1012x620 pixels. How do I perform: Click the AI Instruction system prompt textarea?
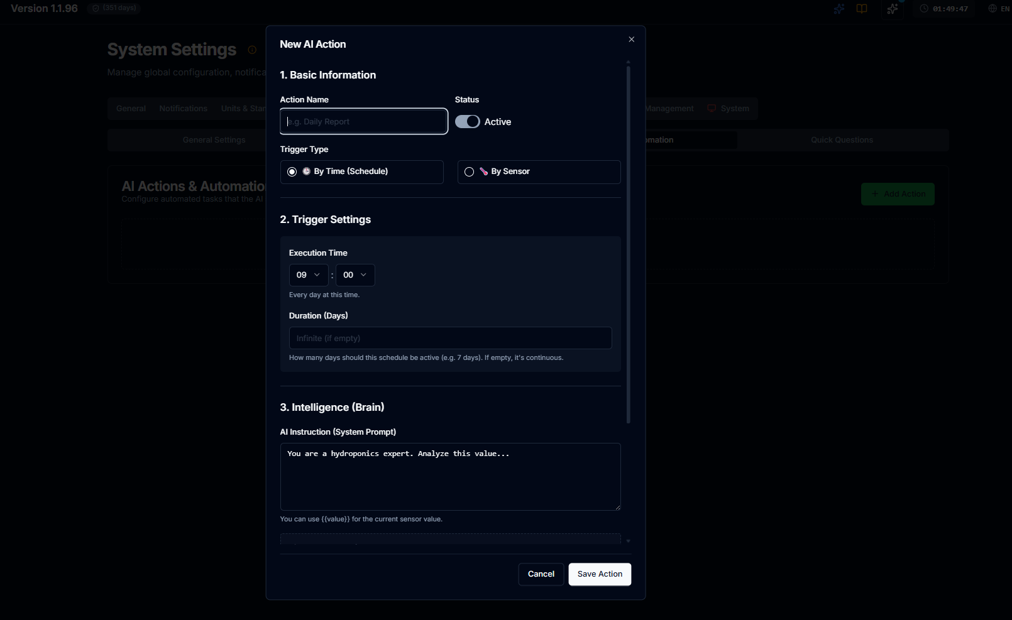tap(450, 477)
